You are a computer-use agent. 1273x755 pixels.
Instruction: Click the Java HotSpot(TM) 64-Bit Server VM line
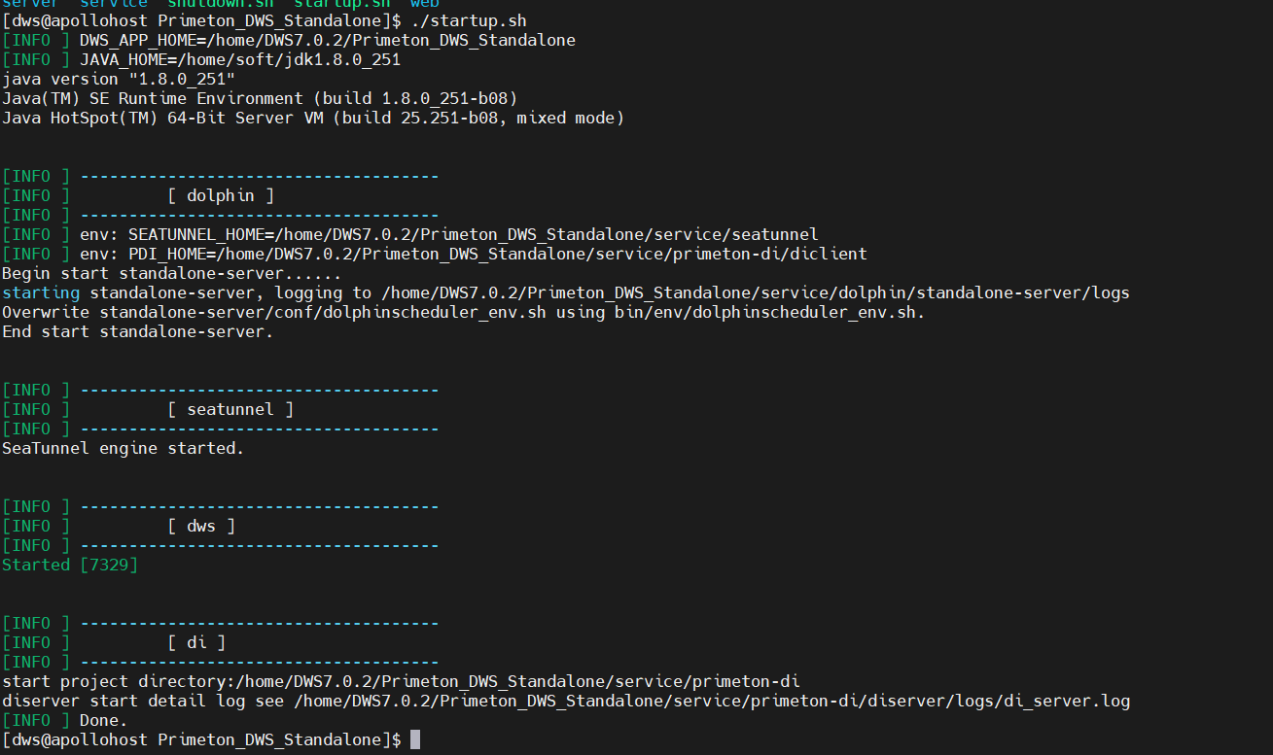click(x=313, y=118)
